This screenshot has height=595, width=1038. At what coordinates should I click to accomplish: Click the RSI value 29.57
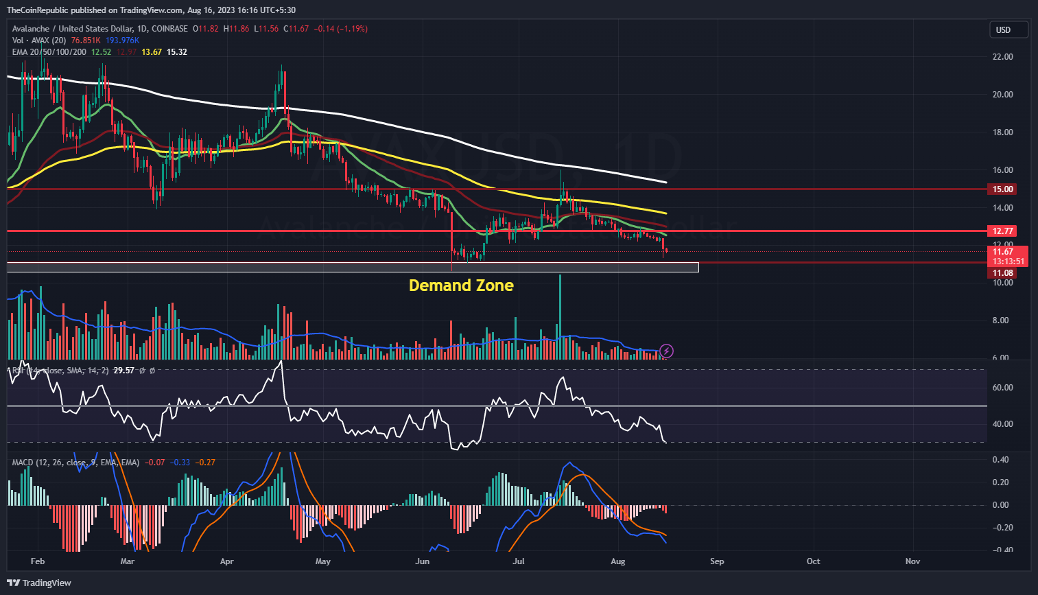click(123, 371)
